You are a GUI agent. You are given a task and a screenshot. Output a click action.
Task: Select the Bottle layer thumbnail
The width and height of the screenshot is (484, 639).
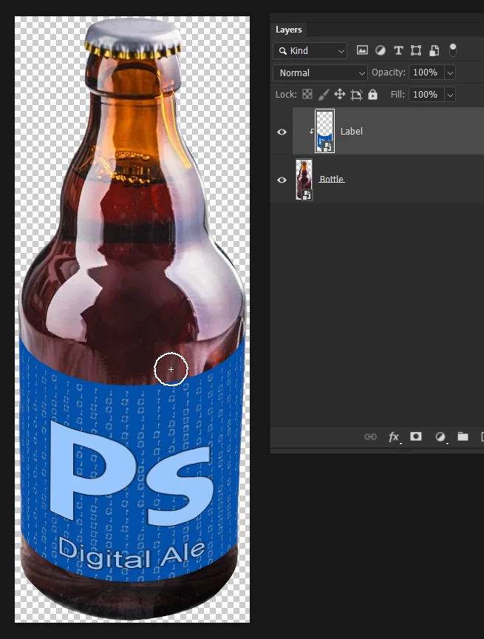tap(304, 179)
